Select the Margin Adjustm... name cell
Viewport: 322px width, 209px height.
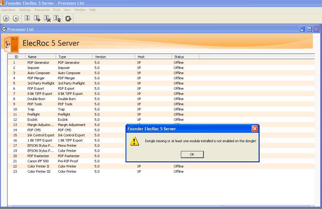click(41, 125)
